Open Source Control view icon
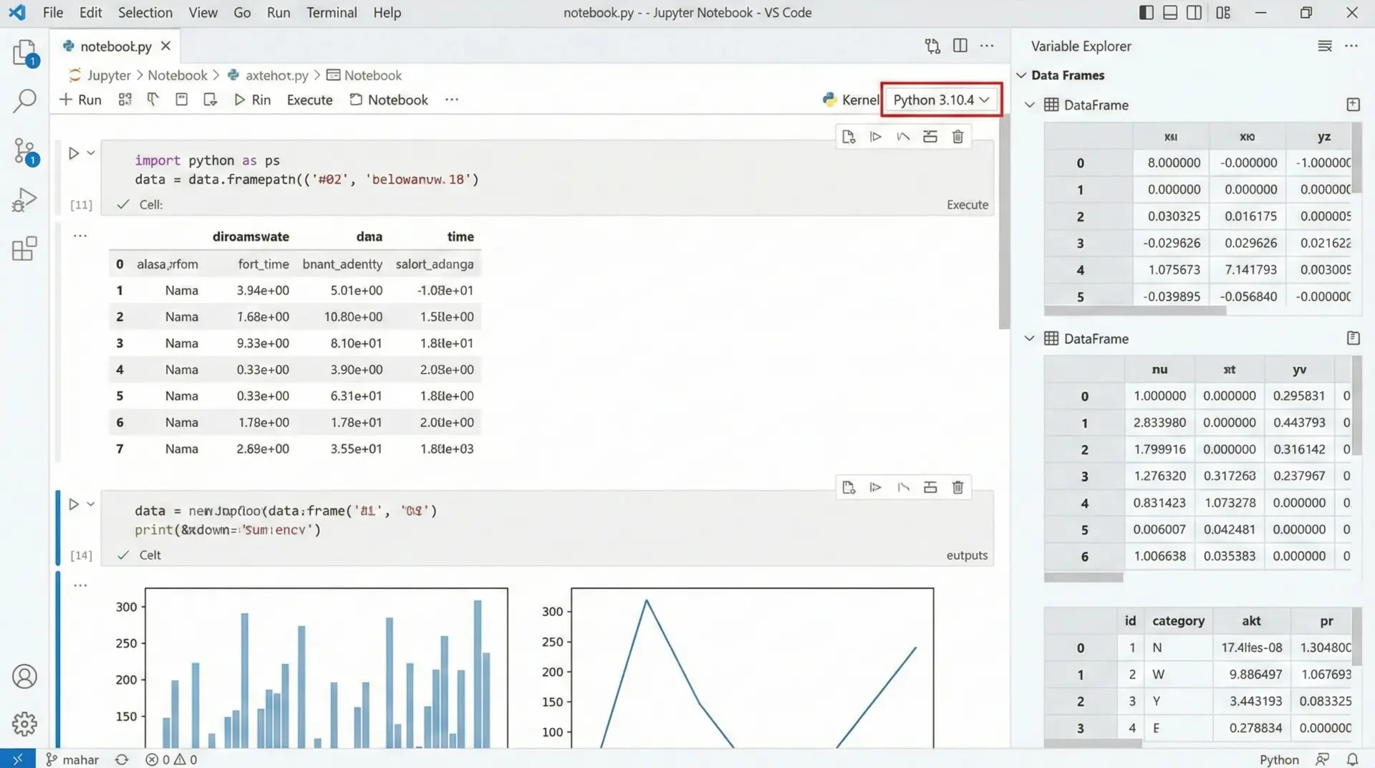 (24, 151)
